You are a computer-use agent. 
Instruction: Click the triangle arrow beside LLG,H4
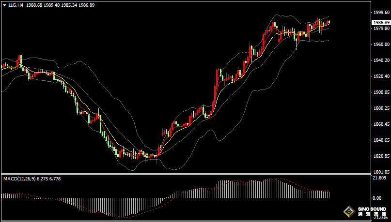click(x=4, y=5)
